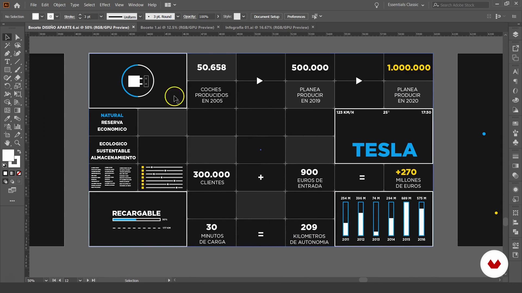Enable Draw Behind mode
Image resolution: width=522 pixels, height=293 pixels.
(x=12, y=181)
